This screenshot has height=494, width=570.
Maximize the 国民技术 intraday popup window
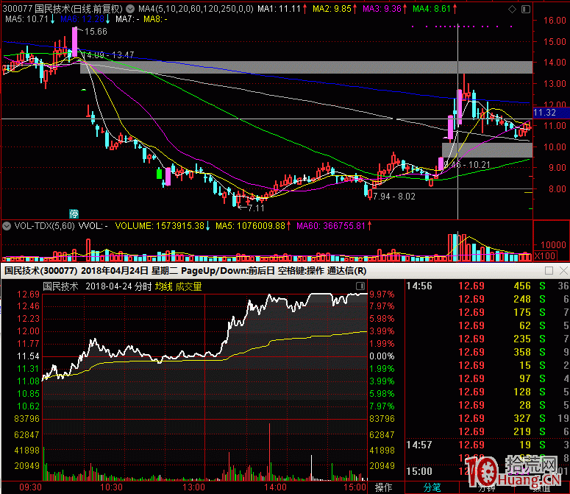click(x=549, y=271)
